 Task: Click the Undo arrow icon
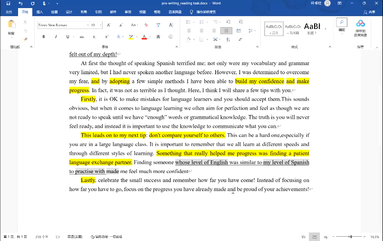click(20, 3)
